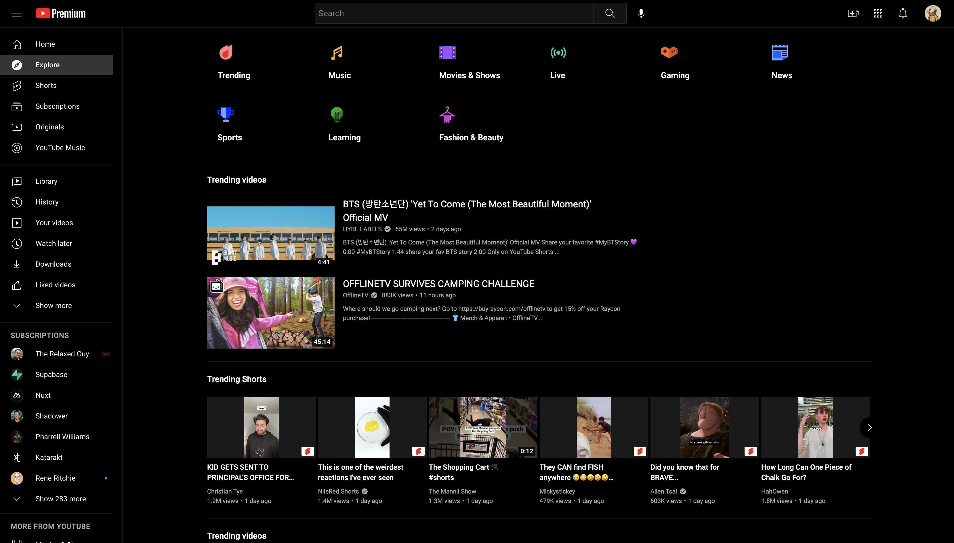Expand Show 283 more subscriptions
The width and height of the screenshot is (954, 543).
60,499
